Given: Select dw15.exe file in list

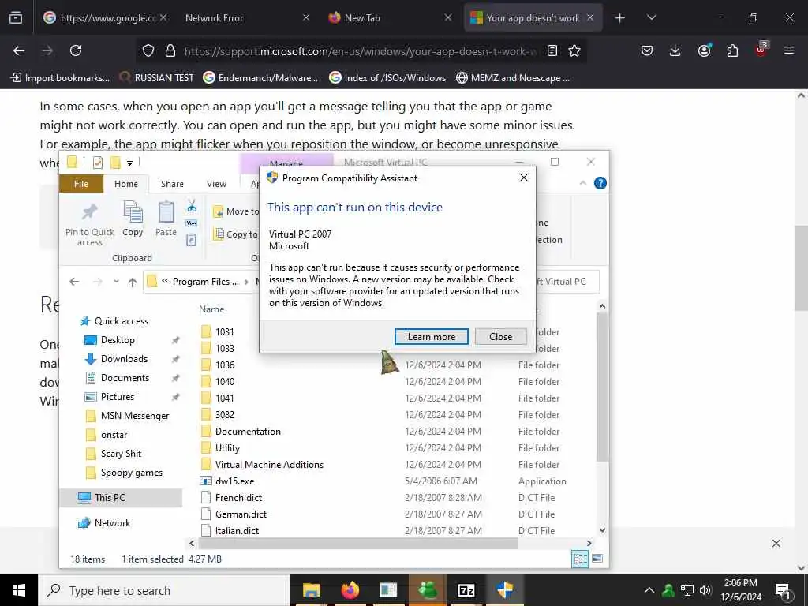Looking at the screenshot, I should pos(227,481).
